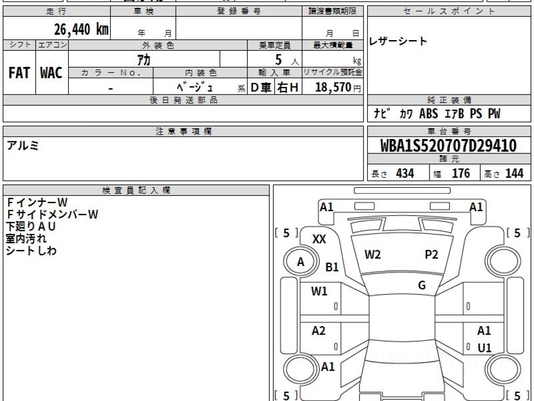Select the interior color value ベージュ
Screen dimensions: 534x401
coord(194,87)
